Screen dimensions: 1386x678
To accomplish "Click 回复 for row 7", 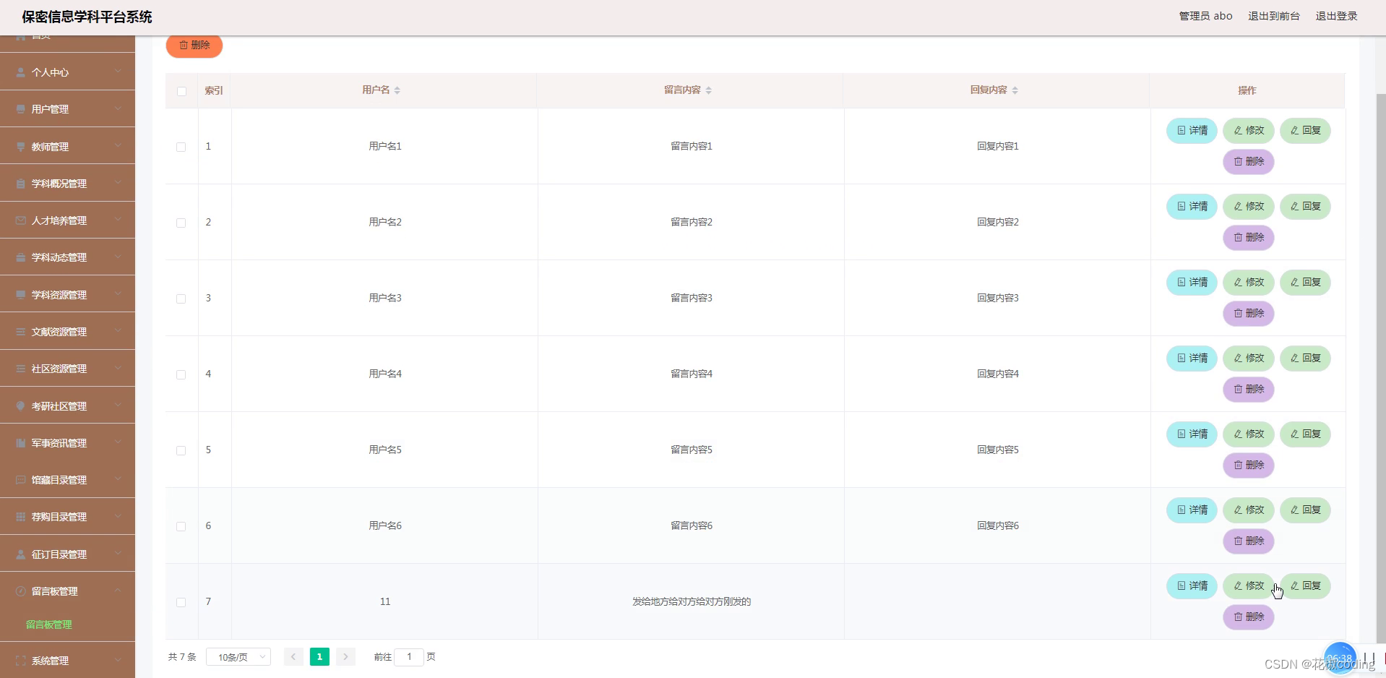I will click(x=1305, y=586).
